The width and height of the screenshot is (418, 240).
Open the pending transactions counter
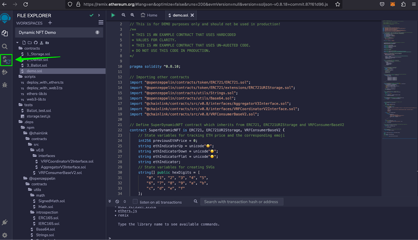tap(125, 202)
